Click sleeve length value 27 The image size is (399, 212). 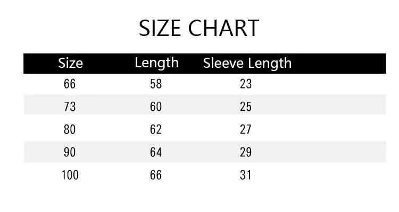[x=246, y=129]
